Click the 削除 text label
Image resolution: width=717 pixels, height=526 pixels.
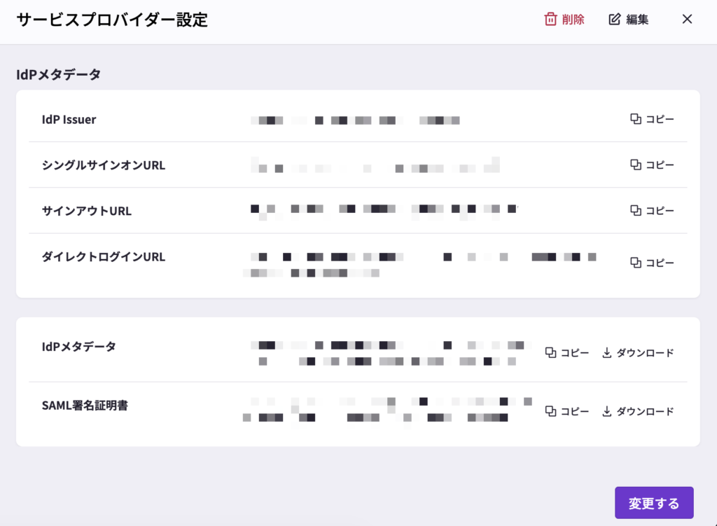point(573,20)
